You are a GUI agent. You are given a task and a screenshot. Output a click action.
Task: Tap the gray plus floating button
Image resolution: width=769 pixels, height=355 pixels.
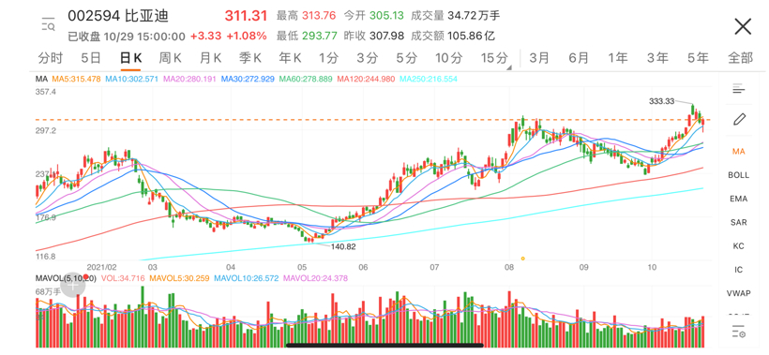[x=72, y=286]
